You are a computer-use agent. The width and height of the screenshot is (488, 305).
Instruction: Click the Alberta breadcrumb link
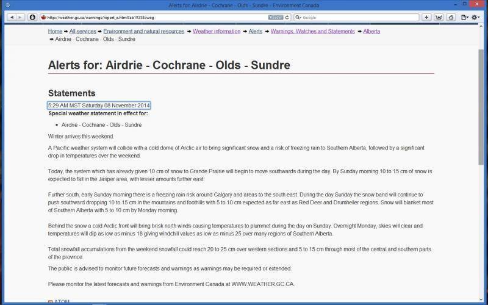click(371, 31)
